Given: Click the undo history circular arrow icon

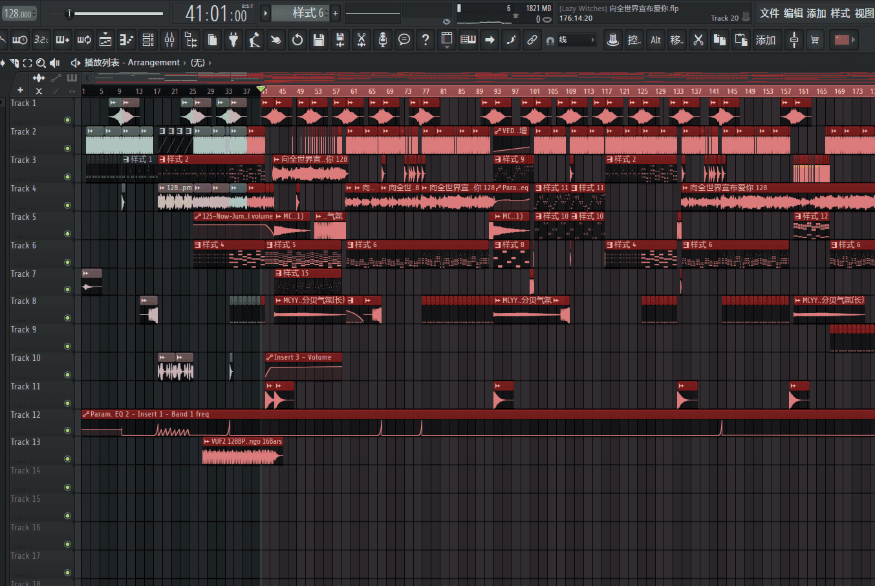Looking at the screenshot, I should [297, 40].
